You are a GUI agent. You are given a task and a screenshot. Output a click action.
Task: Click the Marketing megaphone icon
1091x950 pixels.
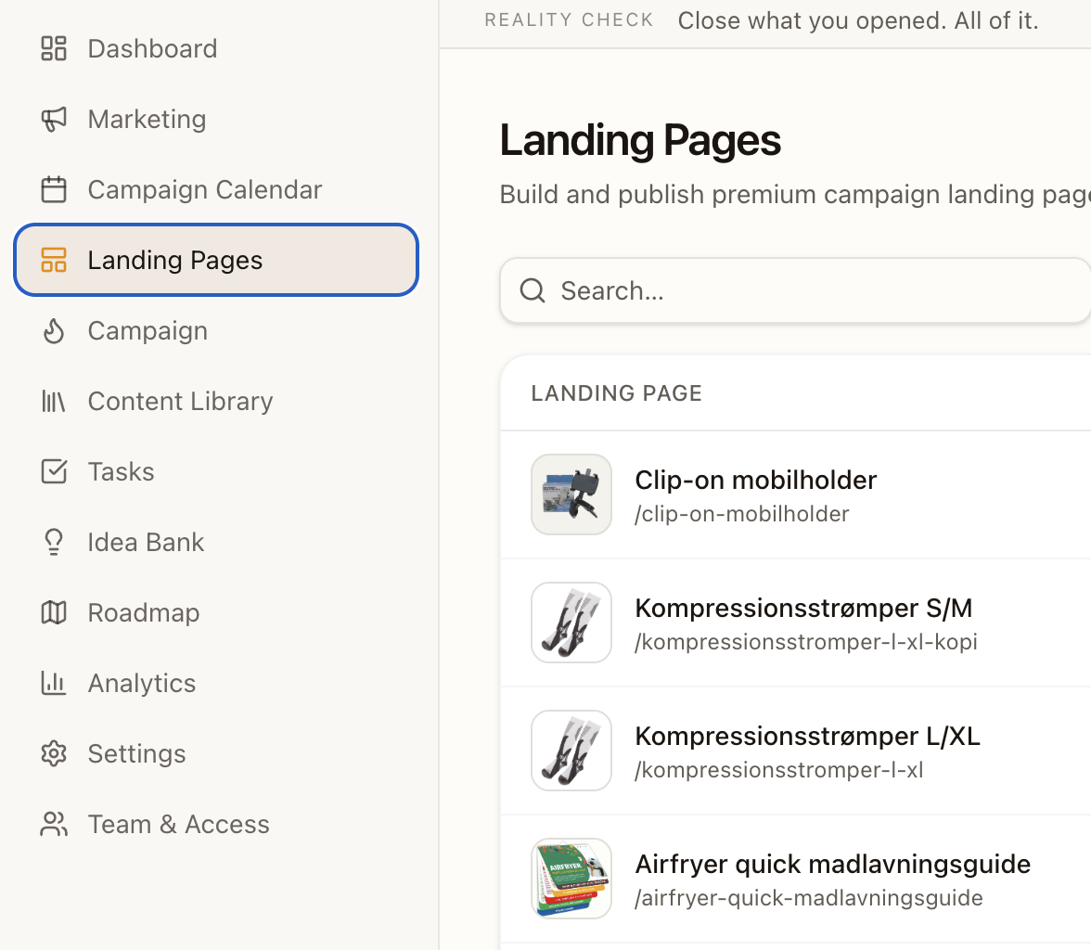(54, 119)
